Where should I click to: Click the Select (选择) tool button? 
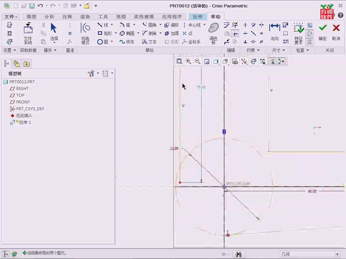coord(54,33)
